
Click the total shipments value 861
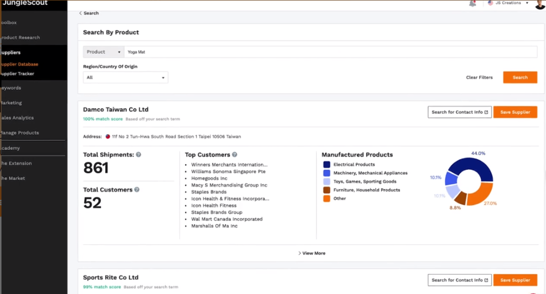point(96,168)
